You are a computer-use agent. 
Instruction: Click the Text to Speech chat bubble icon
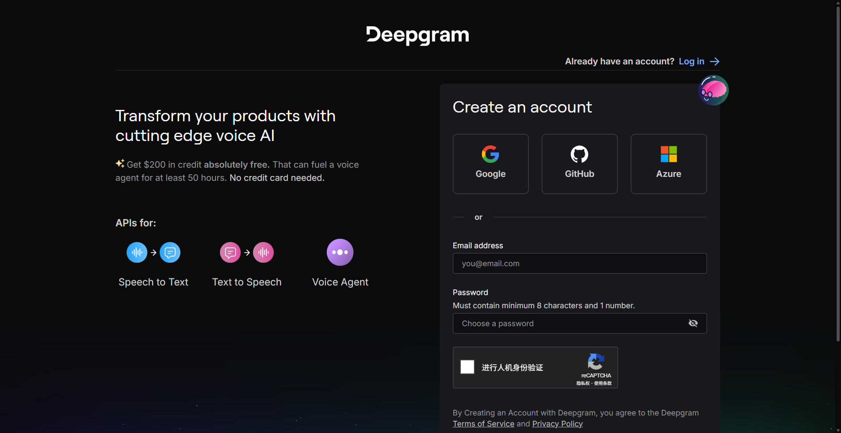click(230, 252)
